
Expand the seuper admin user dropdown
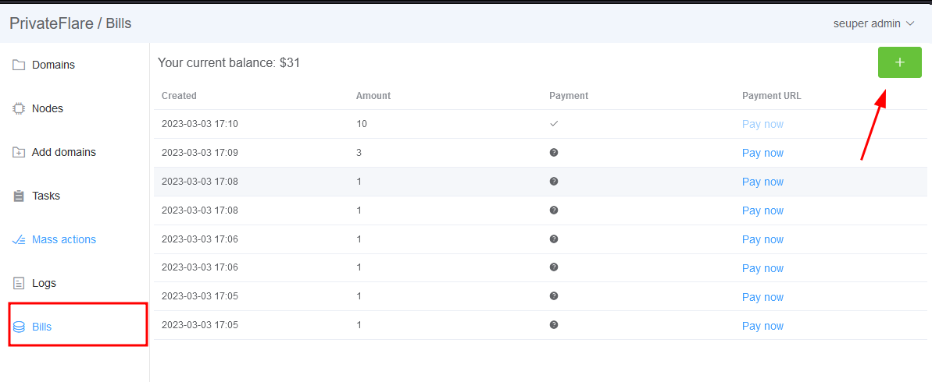point(874,23)
